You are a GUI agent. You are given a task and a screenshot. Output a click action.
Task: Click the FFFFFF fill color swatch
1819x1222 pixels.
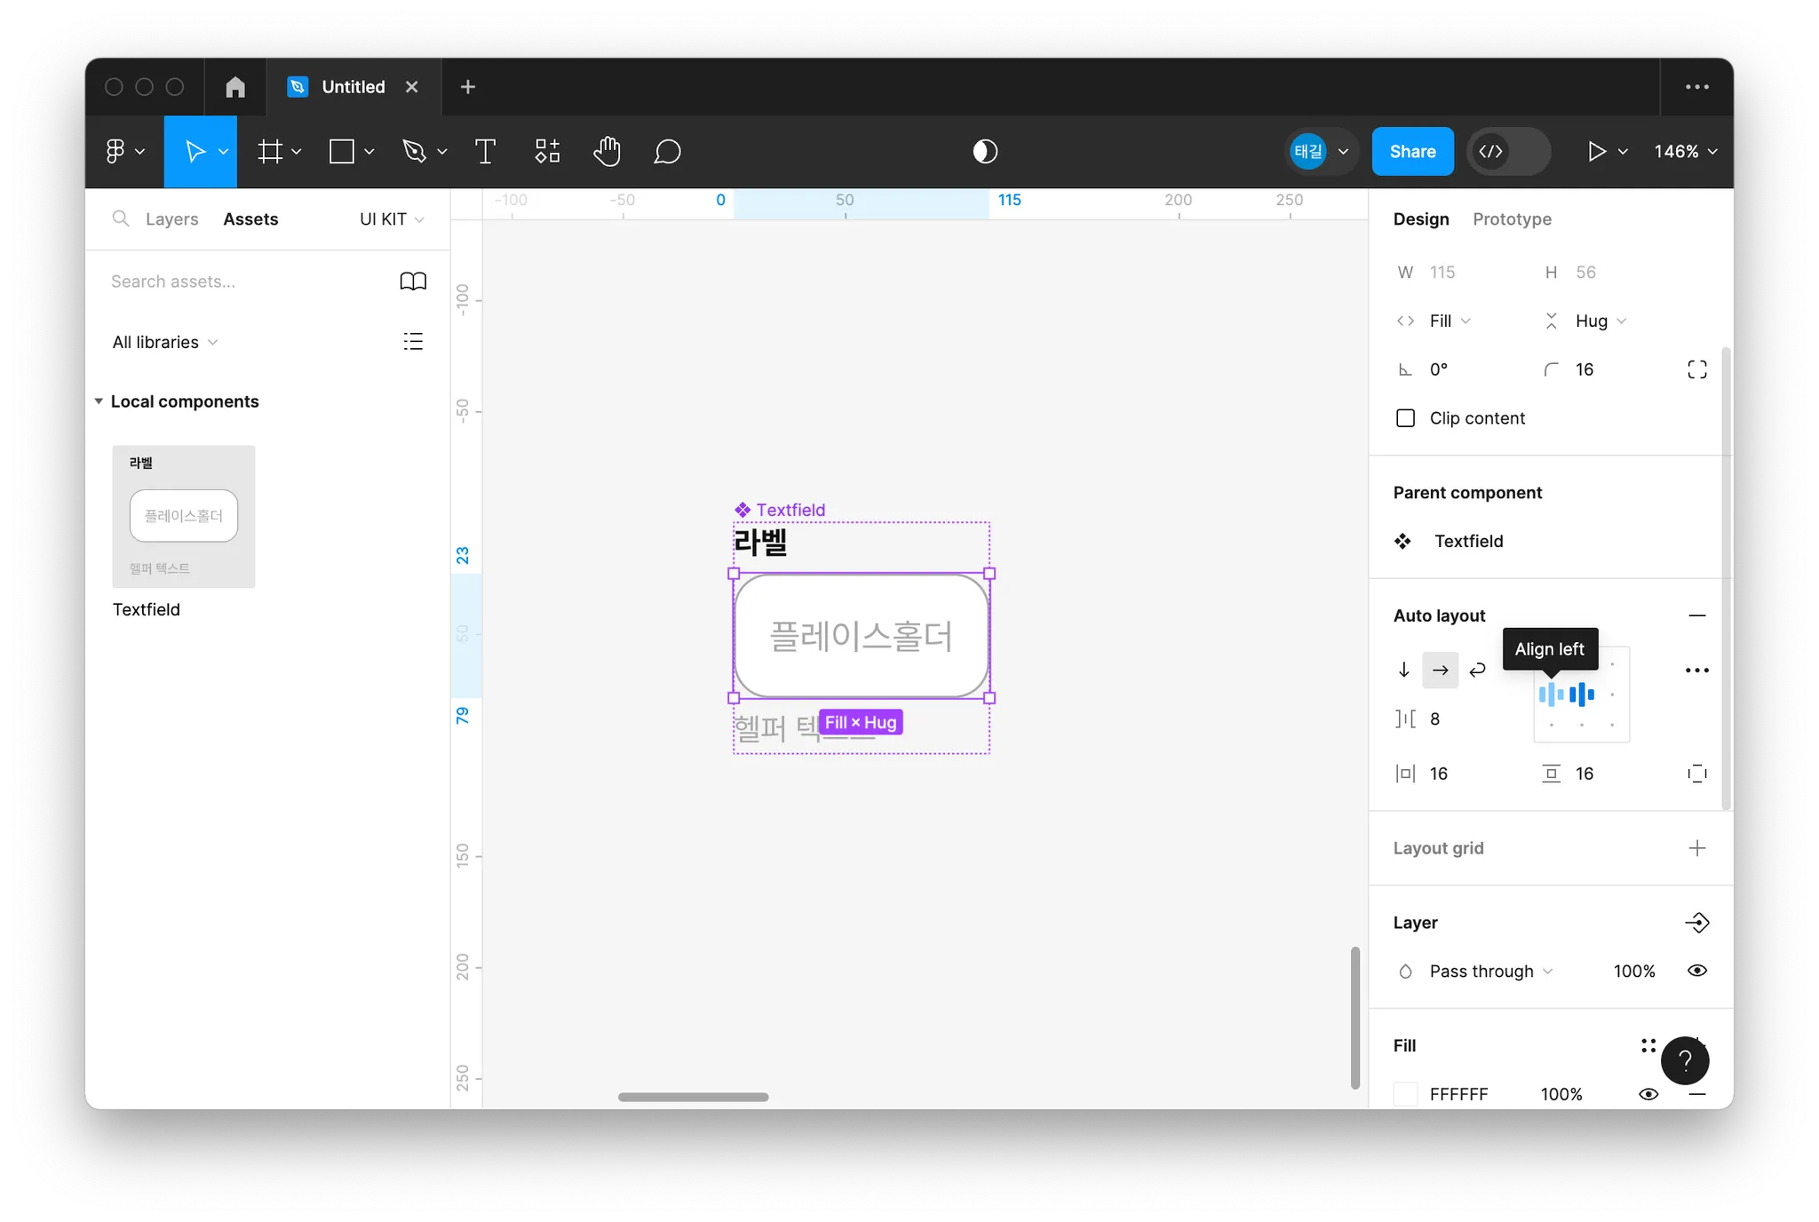[1405, 1094]
